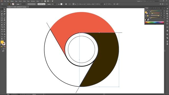Set toolbox paint mode to Gradient

[3, 47]
